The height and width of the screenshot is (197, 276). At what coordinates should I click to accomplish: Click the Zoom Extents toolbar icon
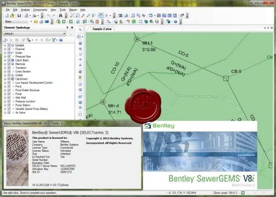point(72,16)
